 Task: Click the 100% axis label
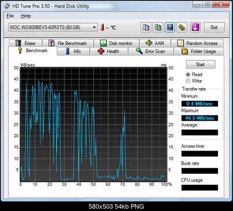click(166, 184)
